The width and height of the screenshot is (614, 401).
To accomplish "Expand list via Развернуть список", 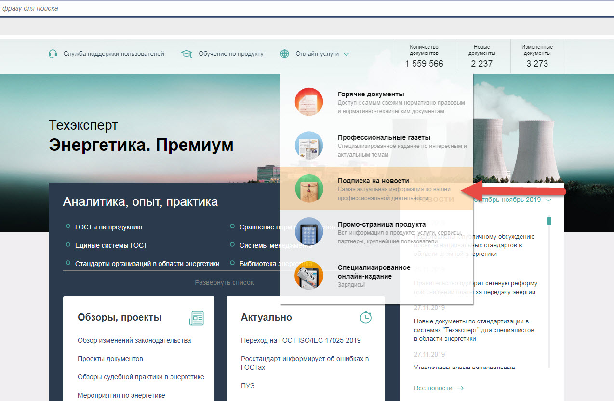I will pos(224,282).
